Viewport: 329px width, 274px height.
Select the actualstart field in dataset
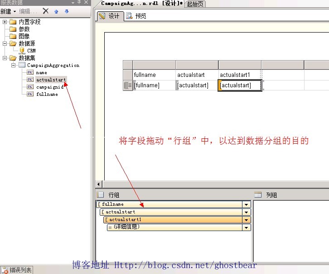point(51,80)
